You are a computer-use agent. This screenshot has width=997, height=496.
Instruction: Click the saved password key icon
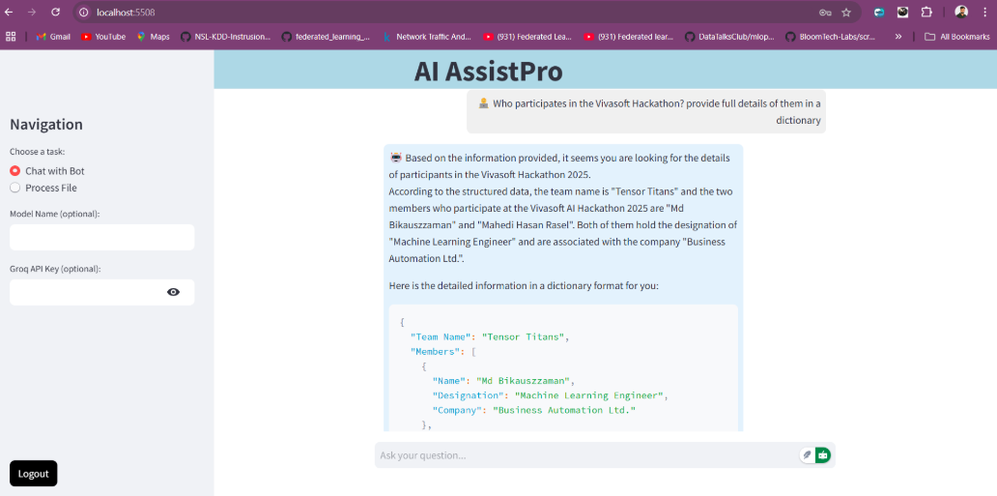coord(825,13)
